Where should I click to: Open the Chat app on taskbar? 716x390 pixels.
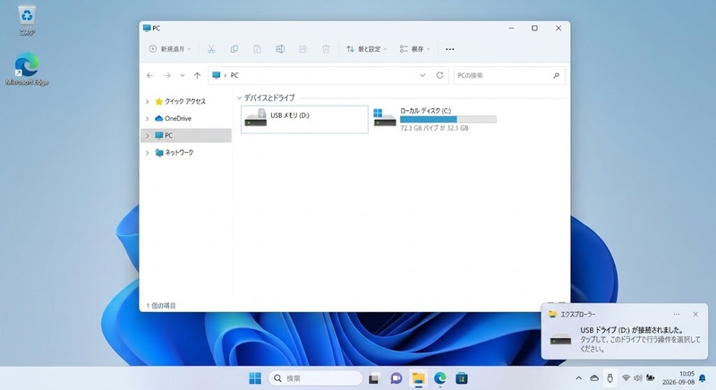pyautogui.click(x=396, y=378)
